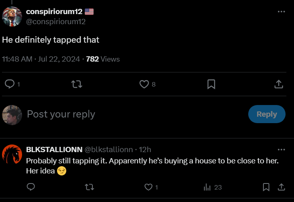View analytics for BLKSTALLIONN reply
This screenshot has height=202, width=294.
point(208,187)
